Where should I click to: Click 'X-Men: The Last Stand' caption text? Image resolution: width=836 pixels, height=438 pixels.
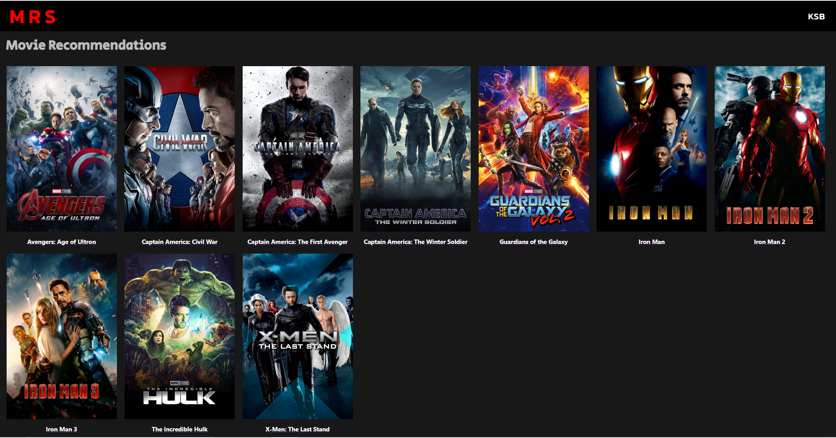tap(298, 429)
